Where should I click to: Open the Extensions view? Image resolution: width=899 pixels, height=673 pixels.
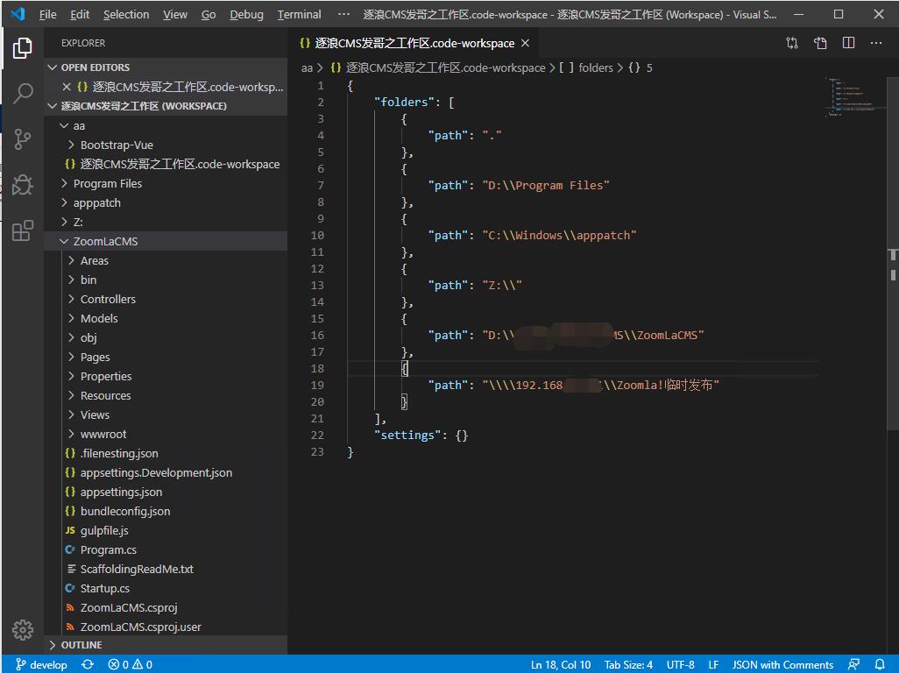[23, 231]
